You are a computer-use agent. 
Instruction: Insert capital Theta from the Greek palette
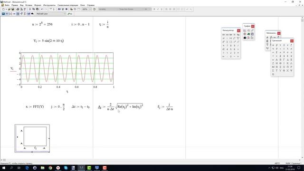tap(280, 63)
